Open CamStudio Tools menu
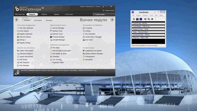Image resolution: width=197 pixels, height=111 pixels. [x=151, y=15]
